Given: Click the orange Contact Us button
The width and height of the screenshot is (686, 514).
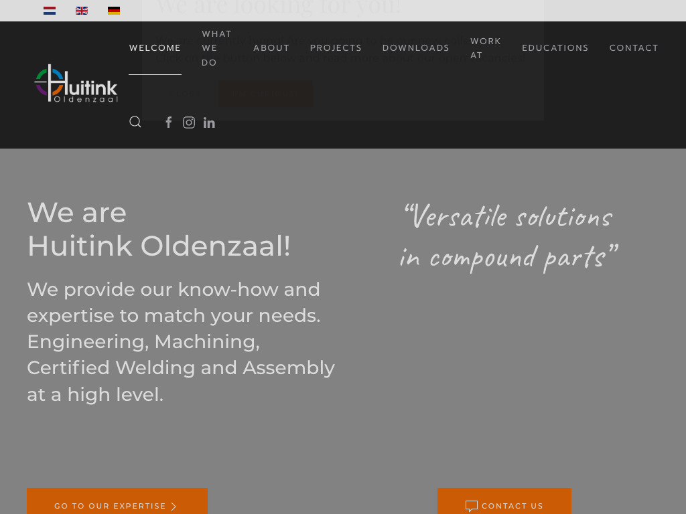Looking at the screenshot, I should point(504,505).
